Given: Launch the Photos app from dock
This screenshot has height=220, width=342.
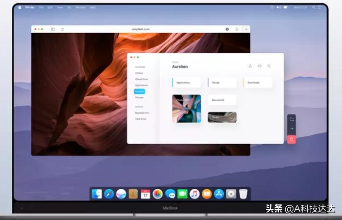Looking at the screenshot, I should 157,194.
